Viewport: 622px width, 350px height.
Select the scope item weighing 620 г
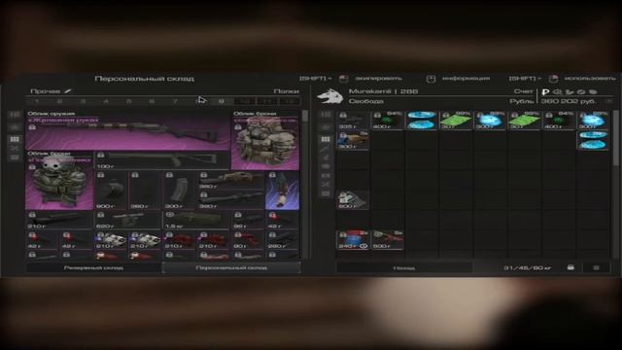pos(127,221)
